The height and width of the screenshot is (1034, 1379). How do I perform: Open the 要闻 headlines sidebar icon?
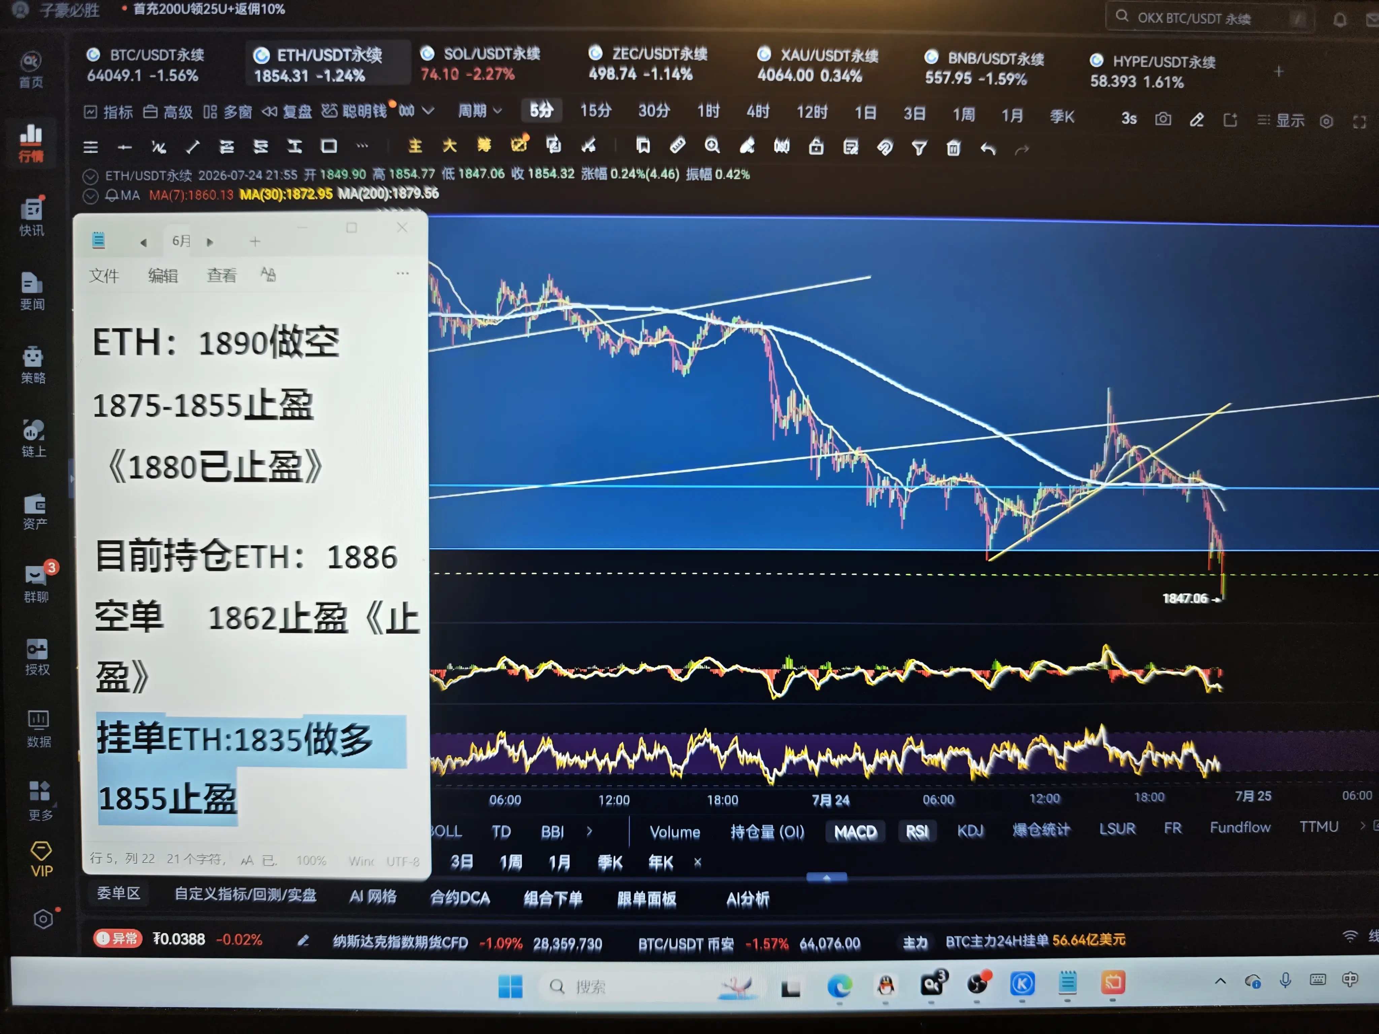coord(32,291)
